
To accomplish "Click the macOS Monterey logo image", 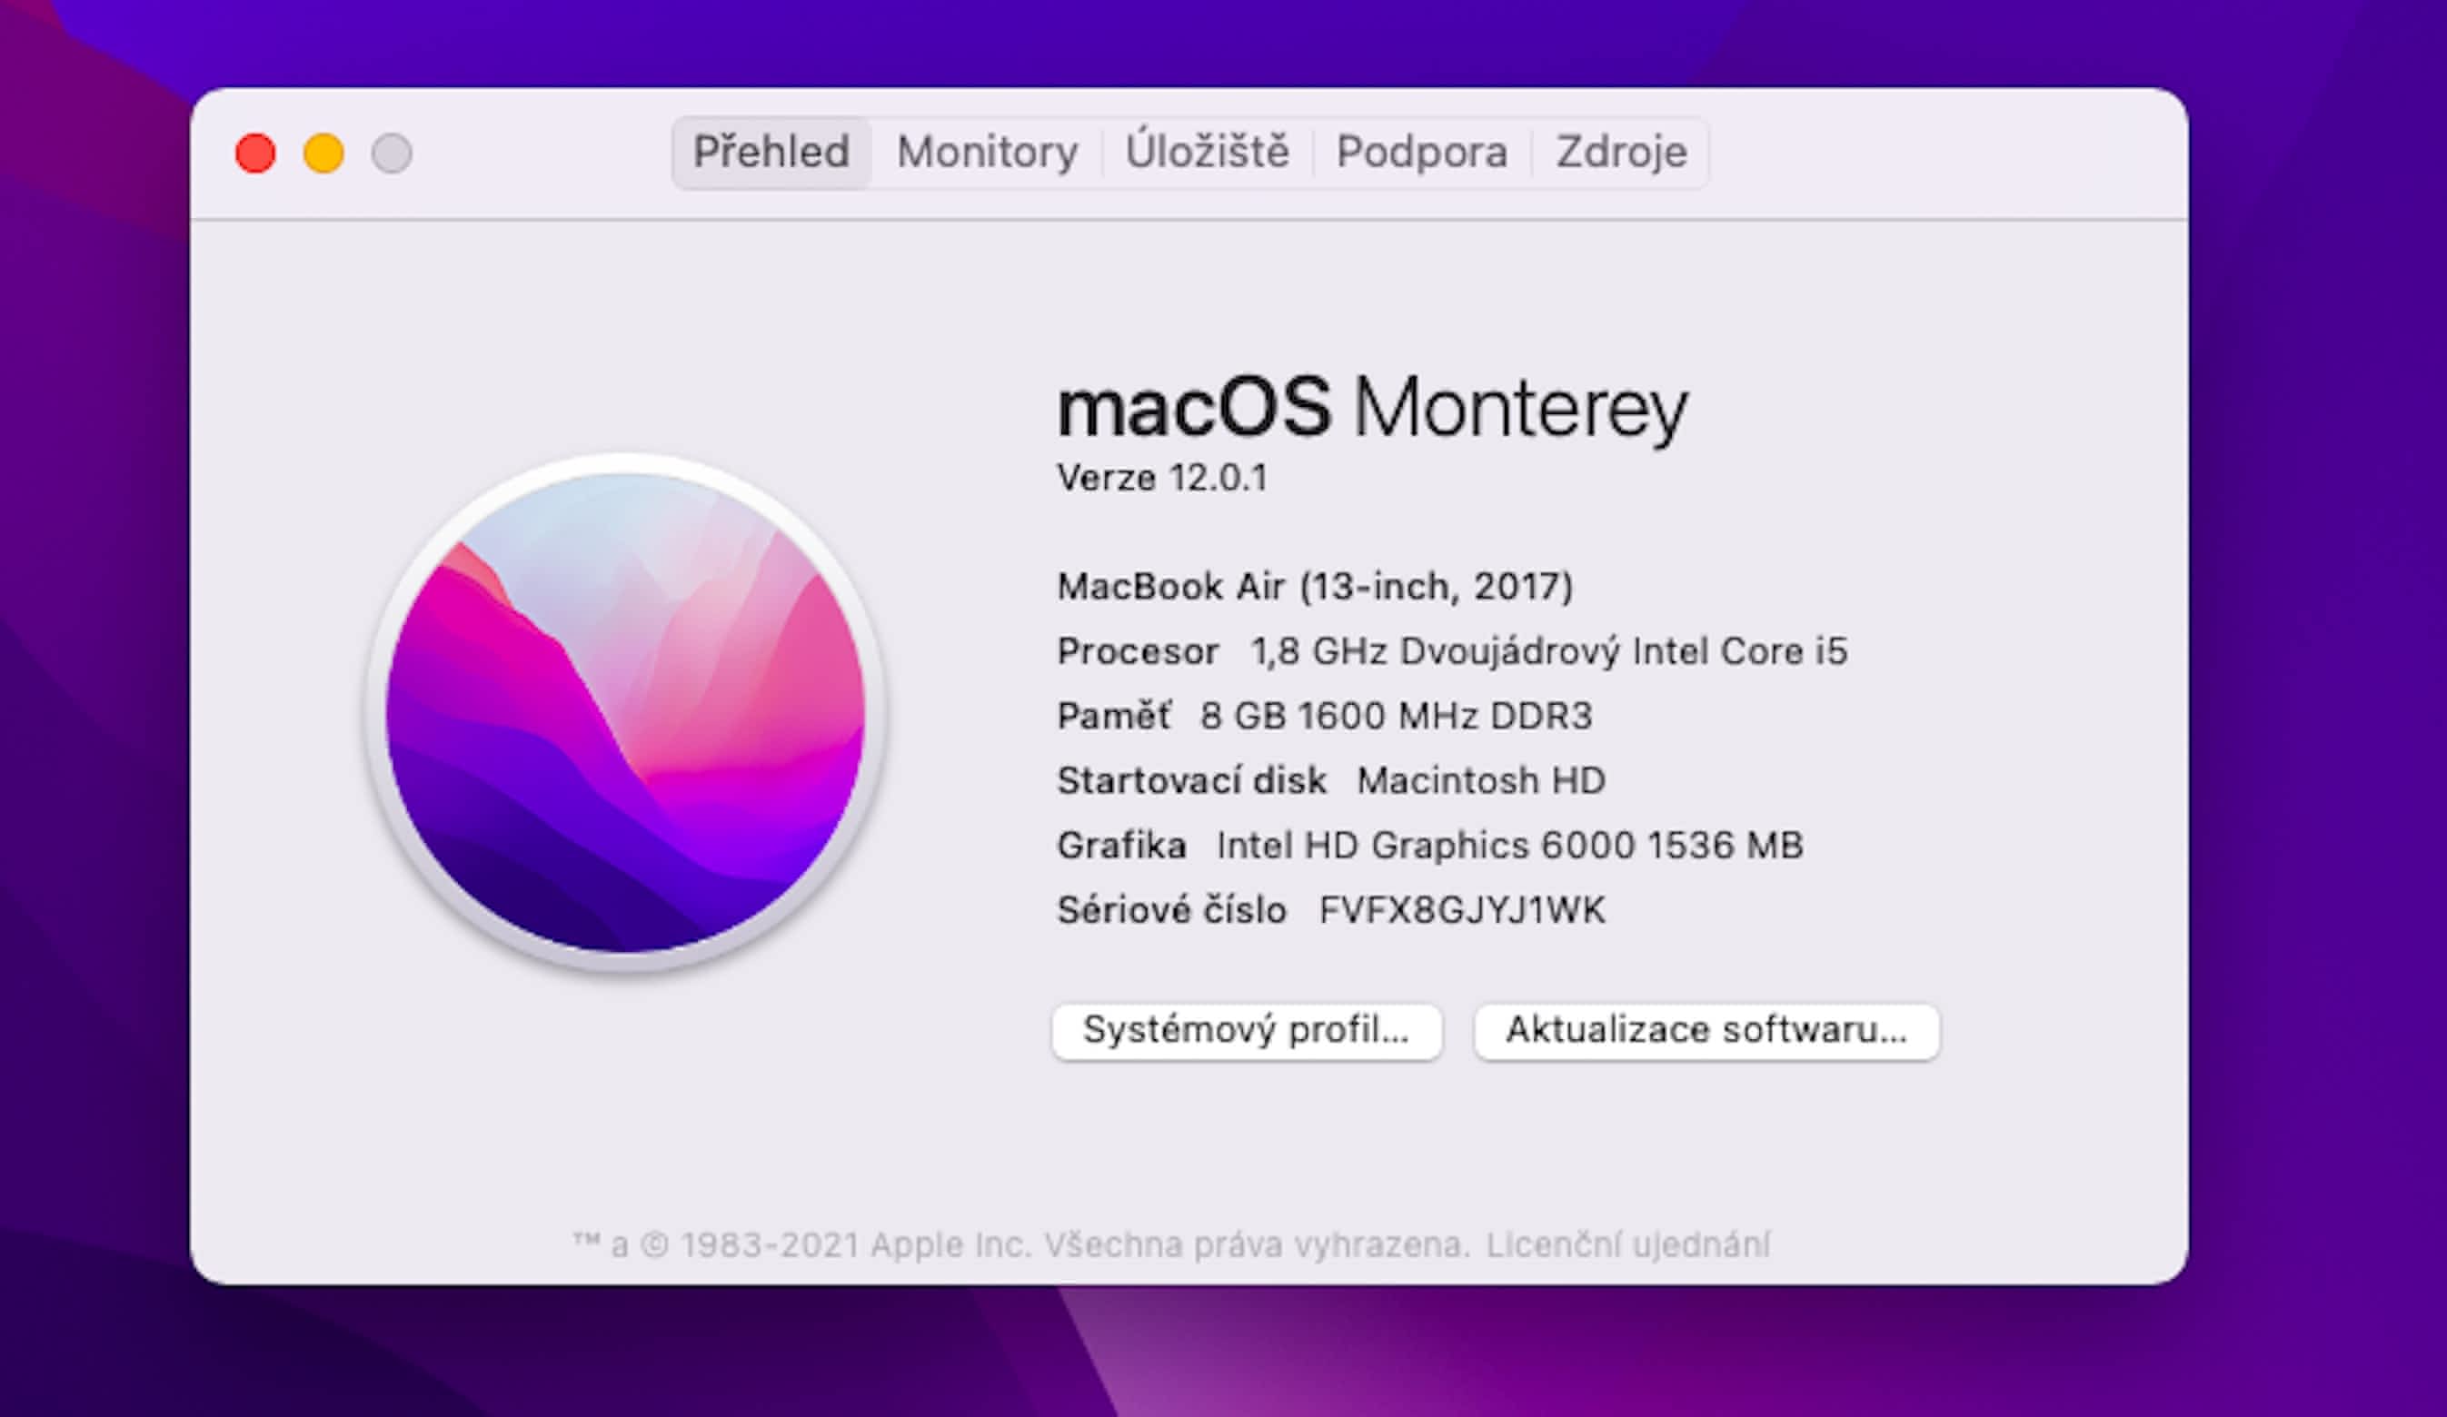I will tap(625, 712).
